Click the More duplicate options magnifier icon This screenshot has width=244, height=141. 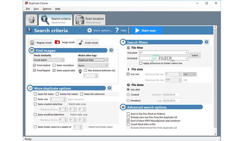pyautogui.click(x=30, y=88)
